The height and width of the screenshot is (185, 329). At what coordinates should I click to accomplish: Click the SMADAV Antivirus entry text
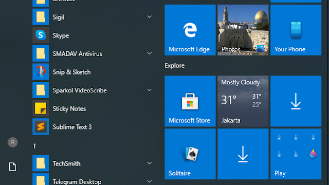click(x=78, y=54)
